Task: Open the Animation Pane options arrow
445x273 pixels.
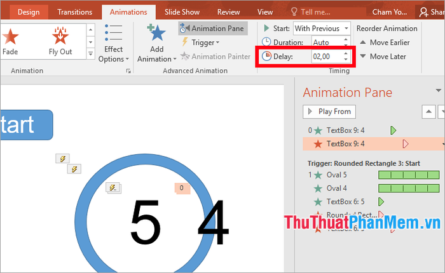Action: pyautogui.click(x=439, y=91)
